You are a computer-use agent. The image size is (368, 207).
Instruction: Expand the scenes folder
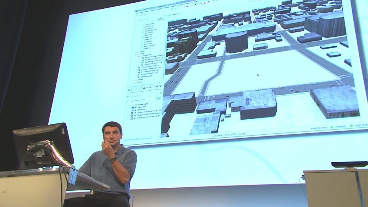[x=133, y=80]
